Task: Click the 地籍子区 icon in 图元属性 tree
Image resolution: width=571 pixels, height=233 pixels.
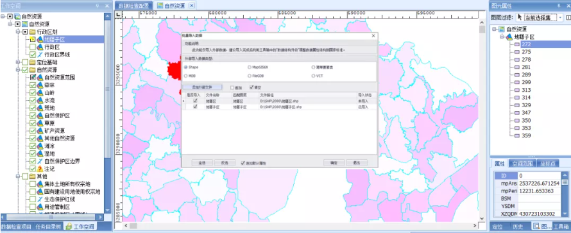Action: (x=510, y=37)
